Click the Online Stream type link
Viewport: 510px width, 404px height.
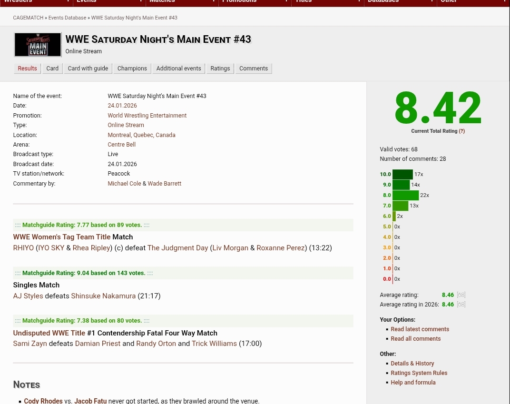tap(126, 125)
